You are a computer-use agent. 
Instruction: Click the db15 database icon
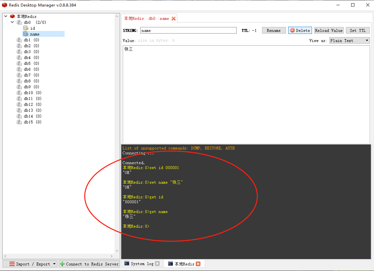[x=19, y=122]
